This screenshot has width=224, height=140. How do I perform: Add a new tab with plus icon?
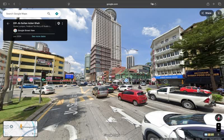click(214, 4)
